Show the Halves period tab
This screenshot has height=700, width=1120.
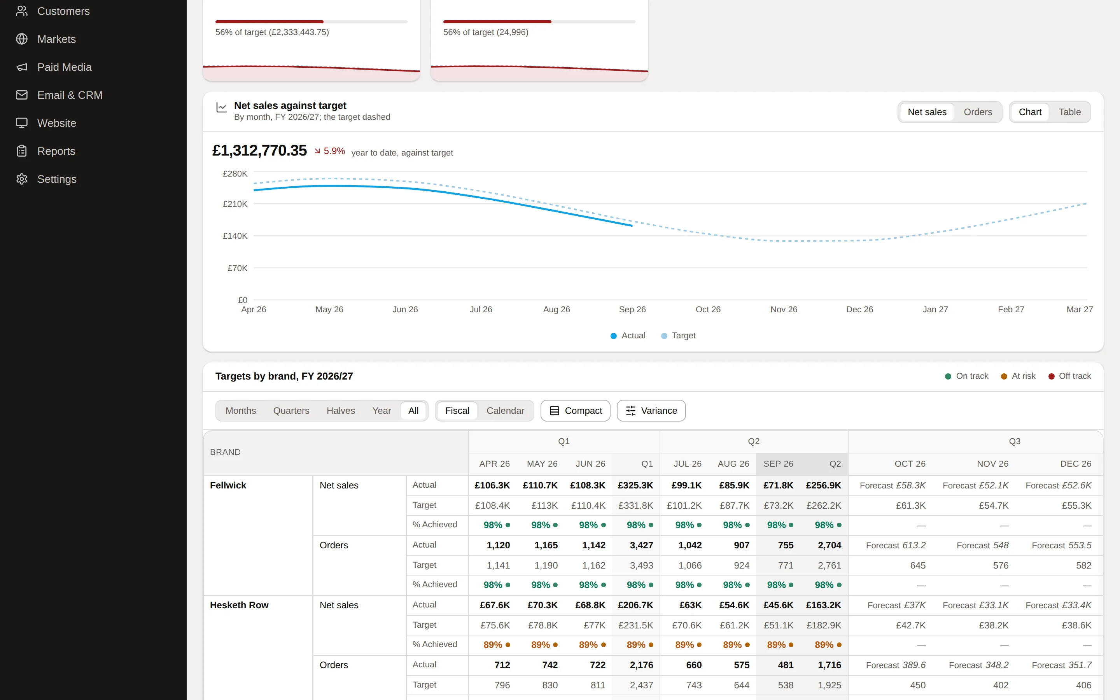click(341, 411)
